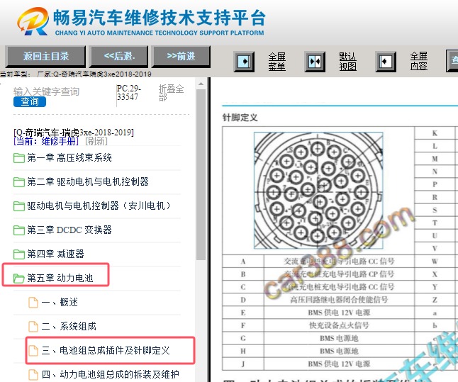
Task: Click the current vehicle model status text
Action: tap(76, 74)
